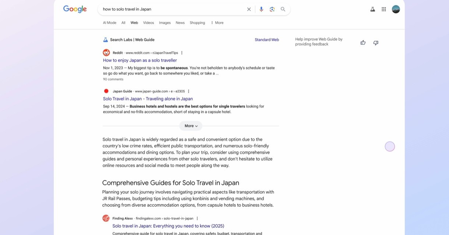Open Search Labs flask icon in header
The image size is (449, 235).
pos(372,9)
